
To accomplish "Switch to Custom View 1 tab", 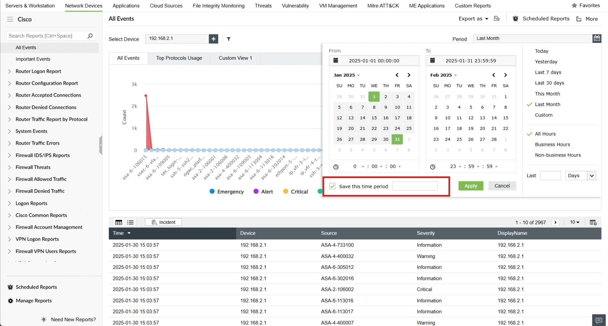I will [x=235, y=58].
